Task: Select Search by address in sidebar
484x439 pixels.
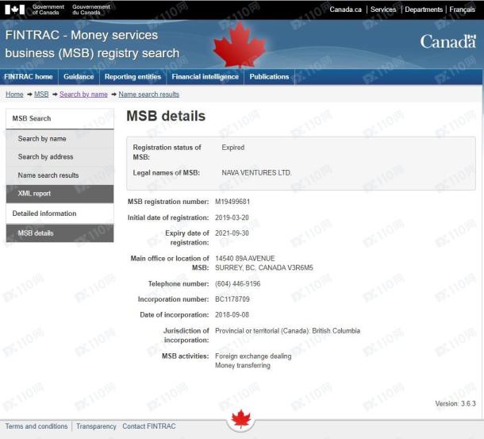Action: click(x=60, y=157)
